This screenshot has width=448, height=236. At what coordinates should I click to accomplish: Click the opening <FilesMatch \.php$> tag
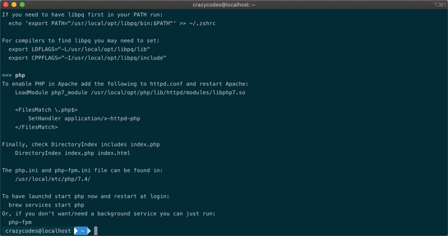(x=47, y=110)
